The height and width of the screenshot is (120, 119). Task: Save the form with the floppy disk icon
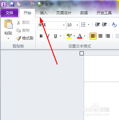click(12, 4)
